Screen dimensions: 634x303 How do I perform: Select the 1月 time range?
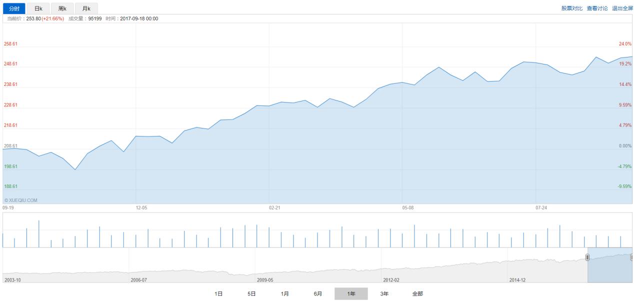coord(284,294)
